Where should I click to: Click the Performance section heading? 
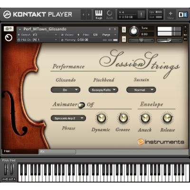[68, 66]
